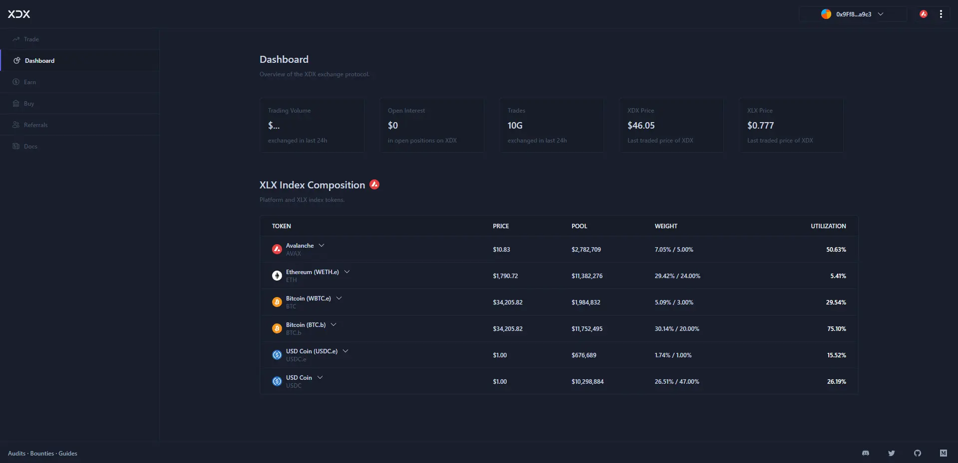Click utilization value 75.10%
The width and height of the screenshot is (958, 463).
coord(837,329)
